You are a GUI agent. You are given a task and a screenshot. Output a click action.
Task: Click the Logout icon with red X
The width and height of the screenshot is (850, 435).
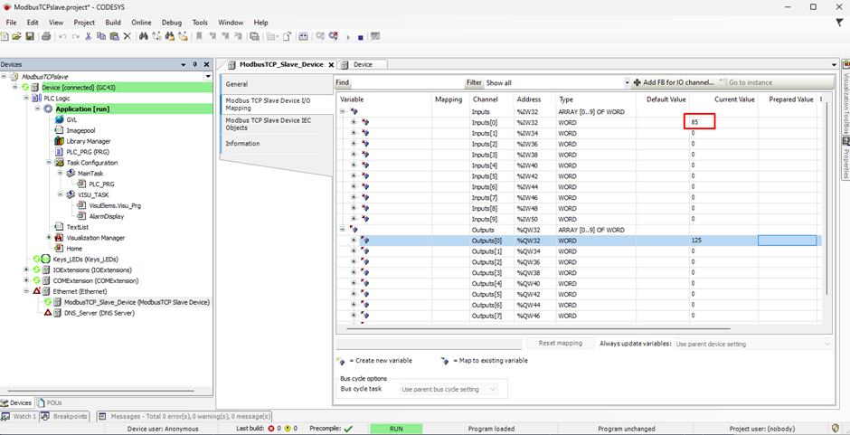tap(334, 36)
